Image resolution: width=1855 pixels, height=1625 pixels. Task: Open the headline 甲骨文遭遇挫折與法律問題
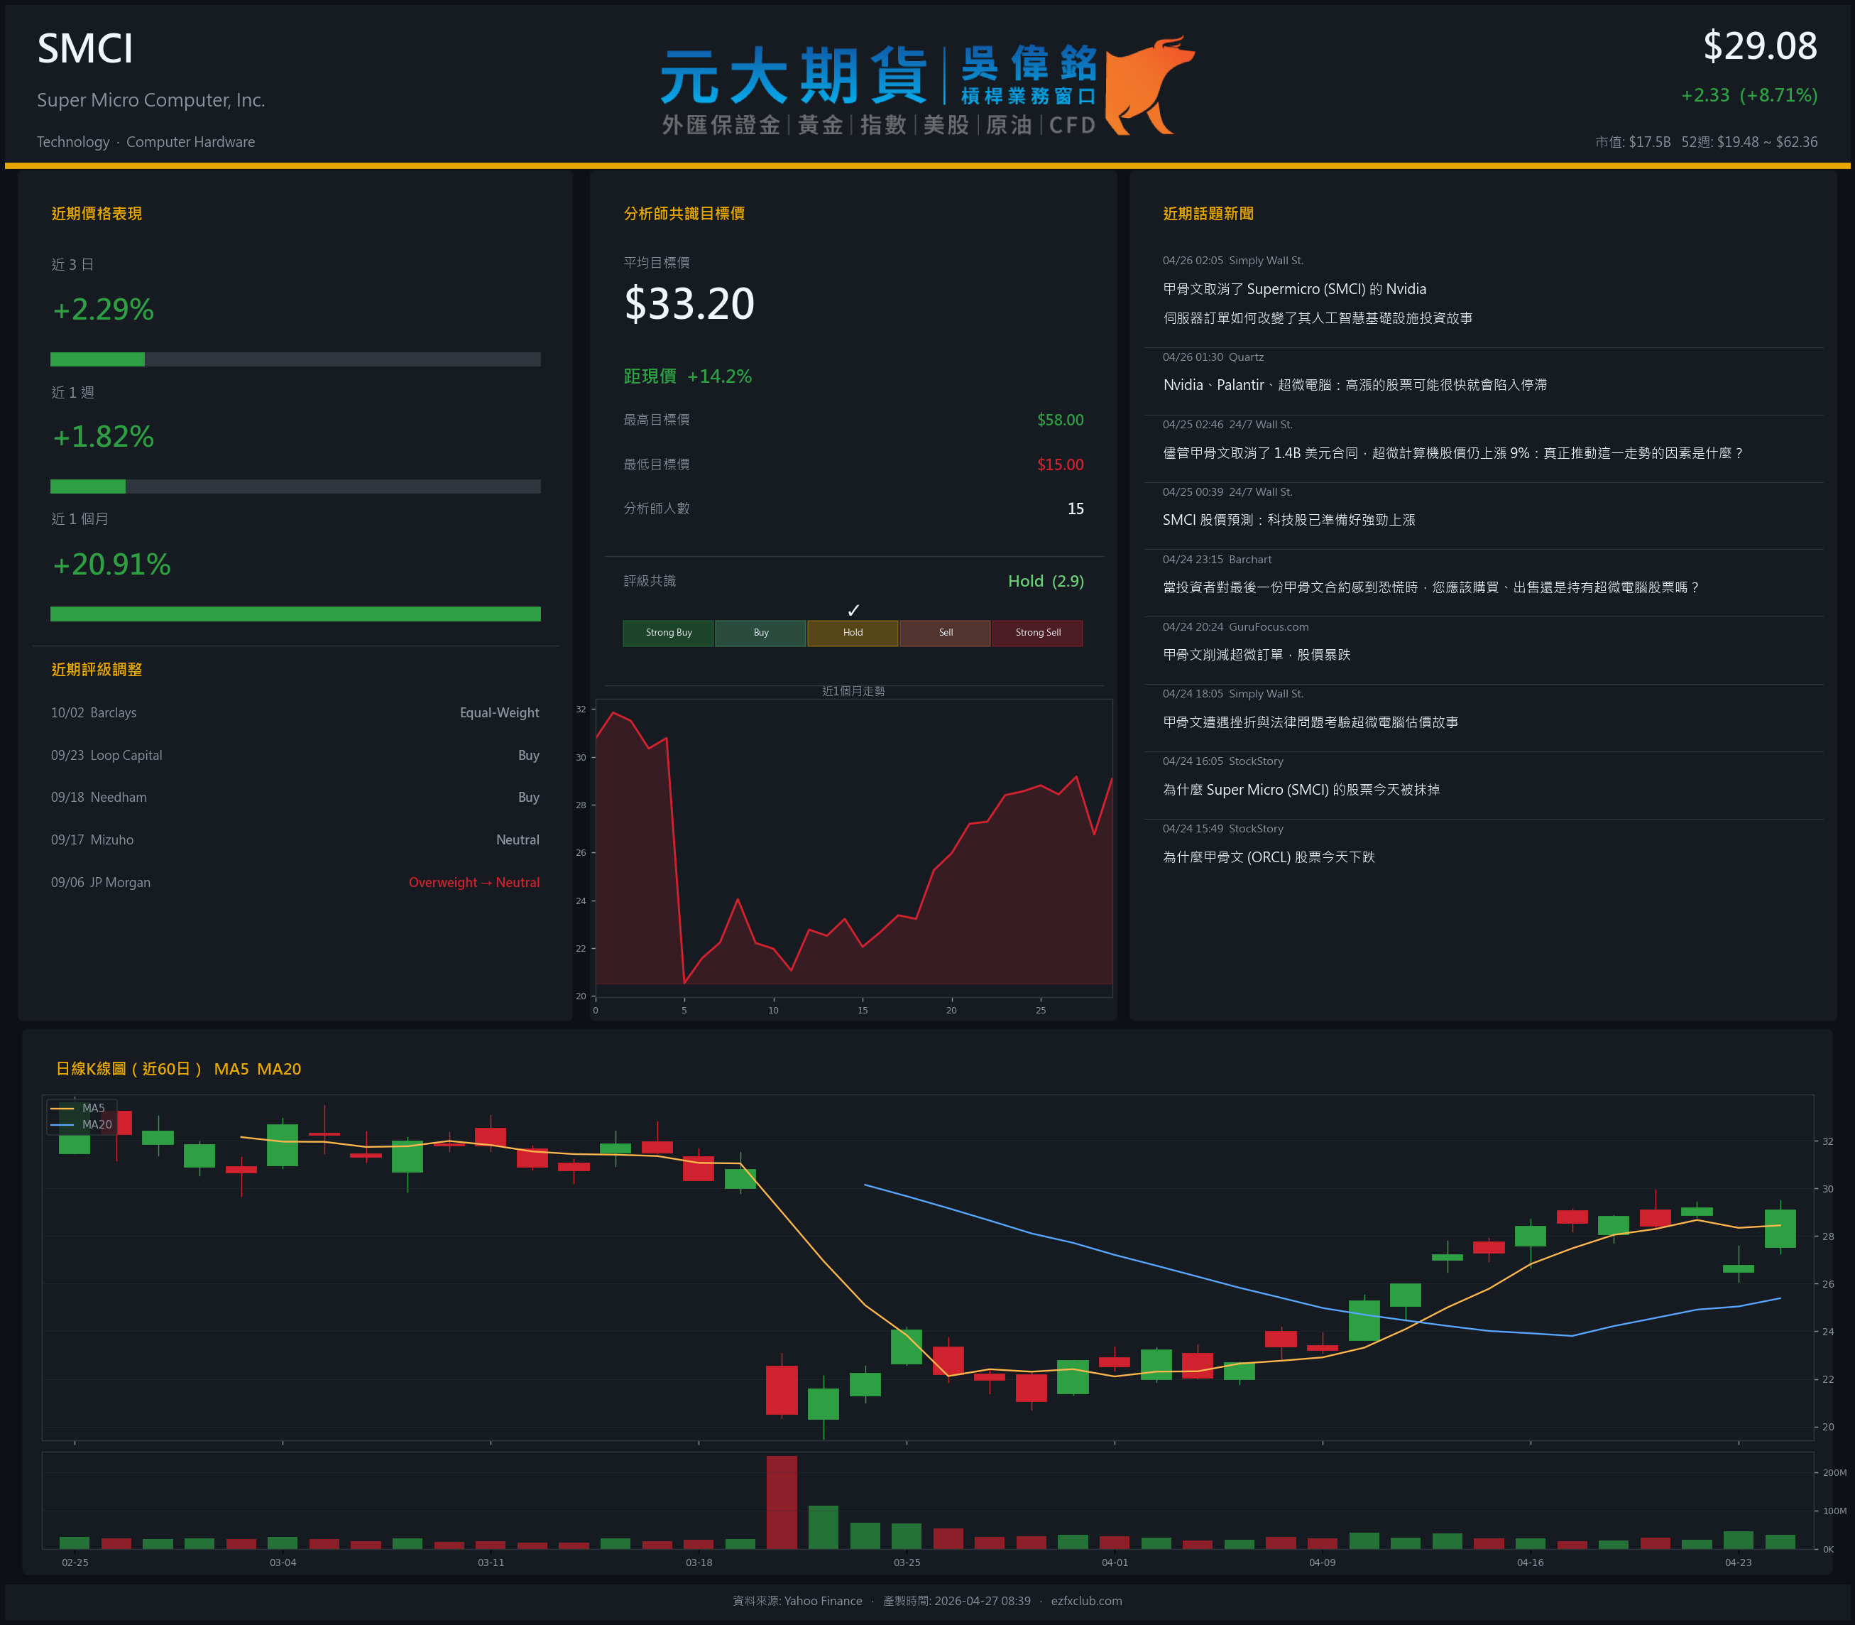click(x=1310, y=722)
